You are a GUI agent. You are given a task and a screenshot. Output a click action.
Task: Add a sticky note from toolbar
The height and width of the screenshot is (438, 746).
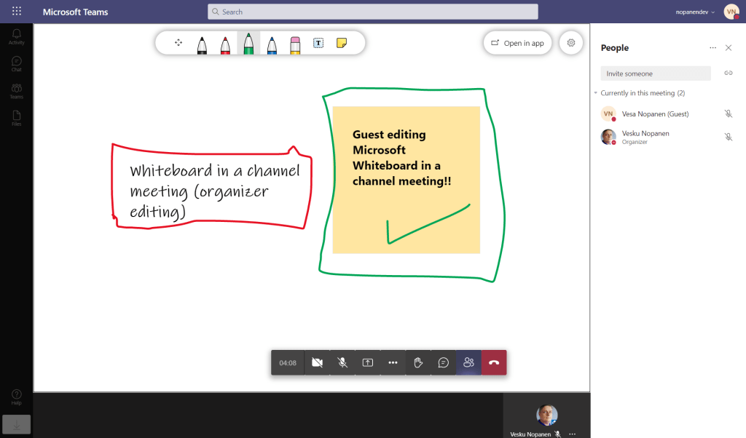(x=341, y=43)
